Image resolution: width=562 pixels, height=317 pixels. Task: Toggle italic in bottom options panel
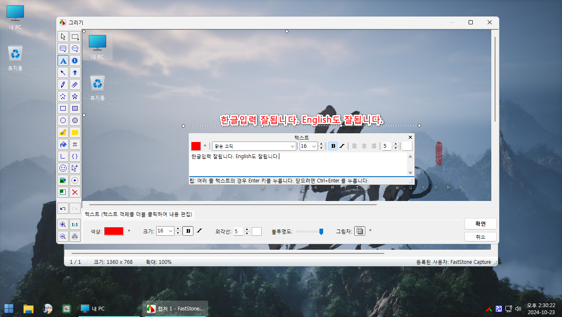pyautogui.click(x=199, y=231)
